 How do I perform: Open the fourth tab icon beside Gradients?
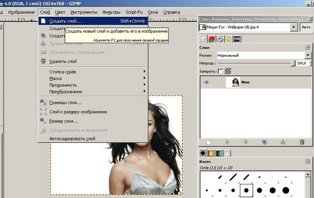[227, 154]
